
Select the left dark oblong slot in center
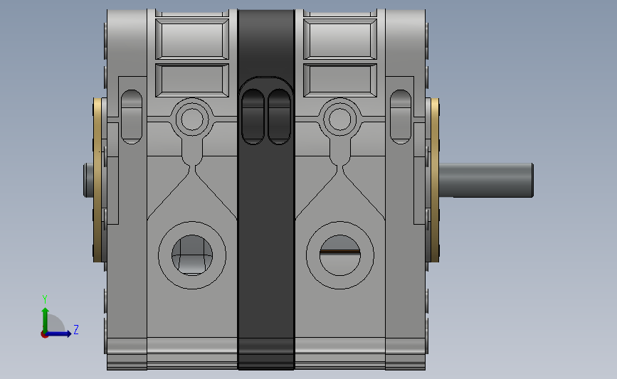click(253, 117)
